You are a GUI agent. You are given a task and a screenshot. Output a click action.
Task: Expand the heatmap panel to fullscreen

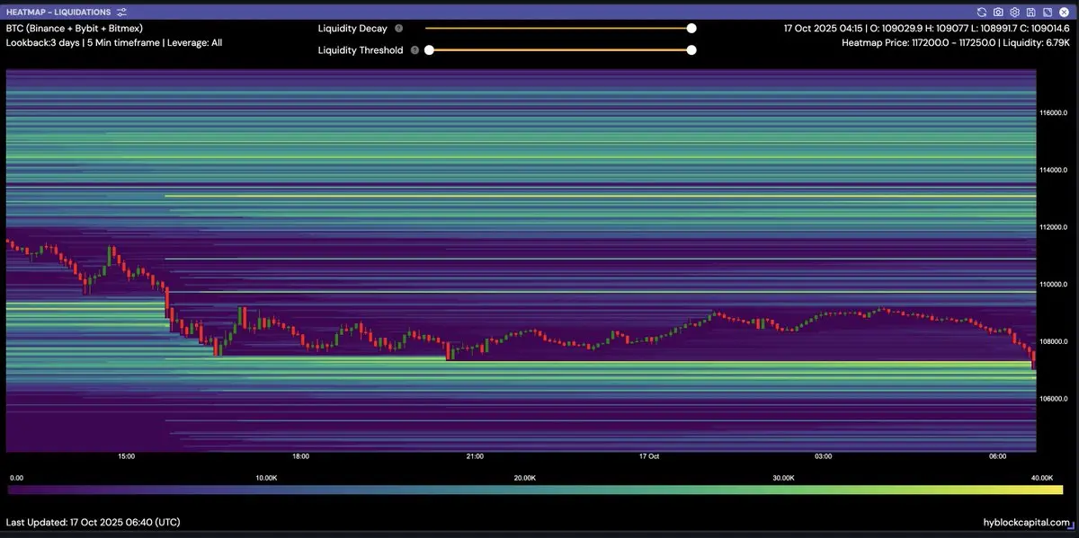point(1047,13)
